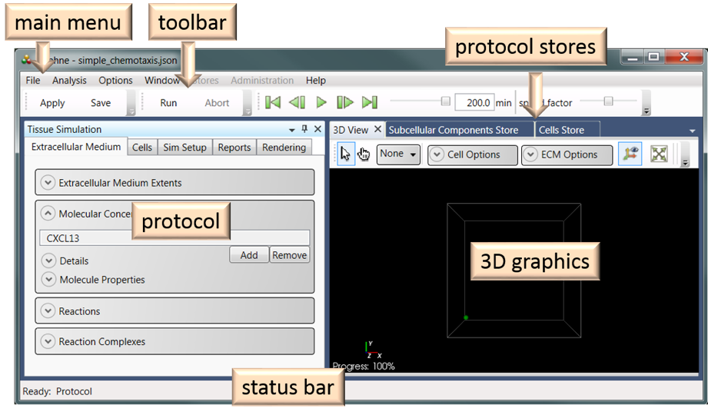Expand Molecule Properties
The image size is (708, 415).
48,280
